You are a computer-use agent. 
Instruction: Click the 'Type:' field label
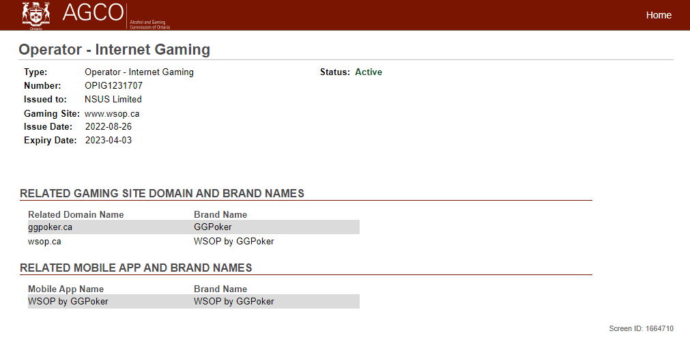[35, 72]
